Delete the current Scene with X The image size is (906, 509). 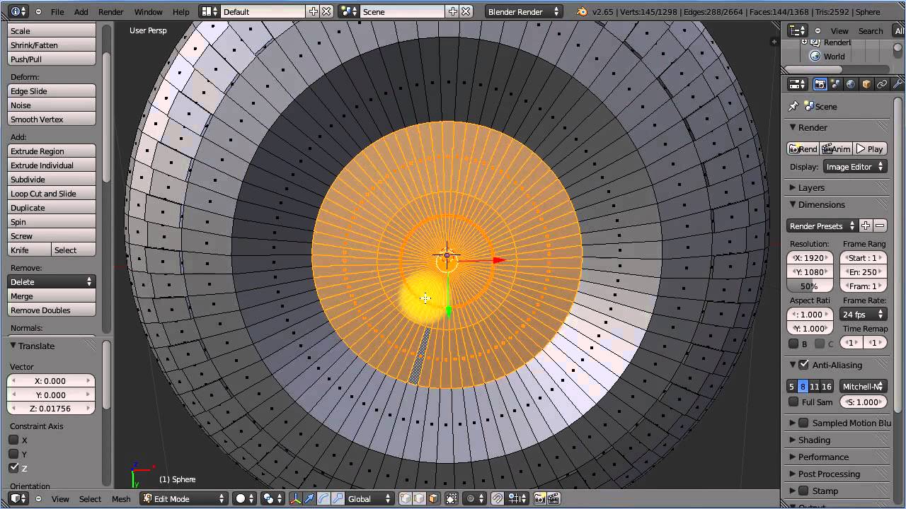tap(466, 11)
